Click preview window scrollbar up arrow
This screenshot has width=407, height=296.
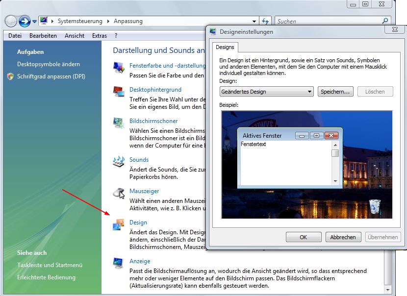(335, 145)
